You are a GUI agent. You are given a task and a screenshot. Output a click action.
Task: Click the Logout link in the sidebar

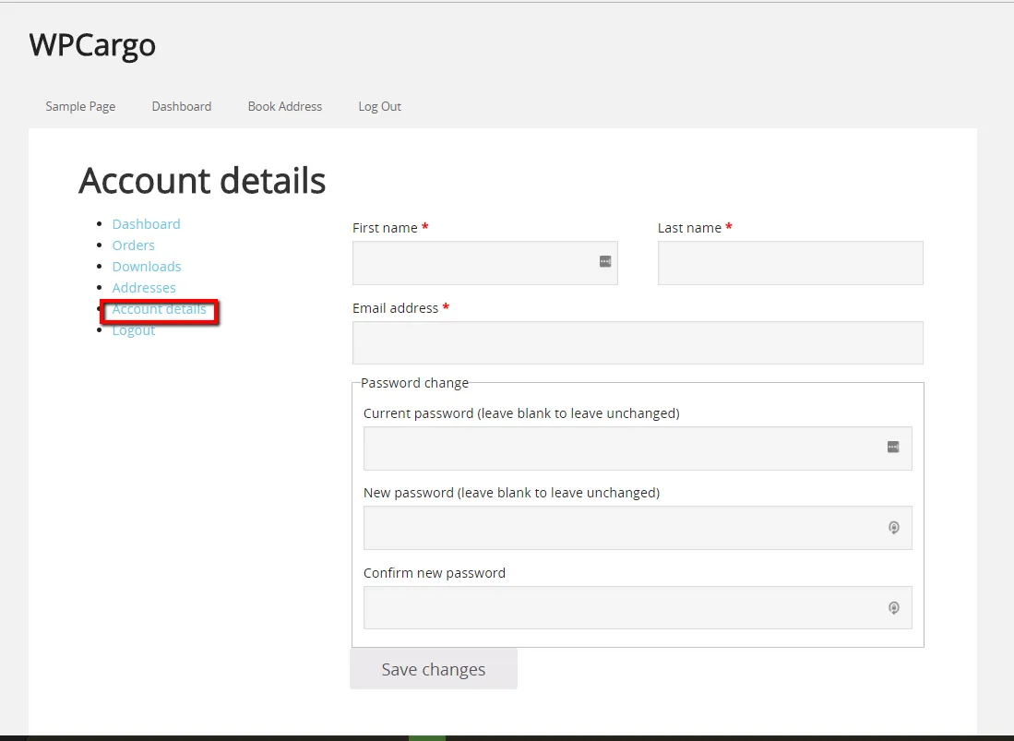(x=133, y=331)
